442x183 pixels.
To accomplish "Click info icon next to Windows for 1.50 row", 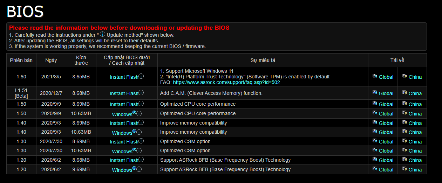I will click(x=139, y=113).
